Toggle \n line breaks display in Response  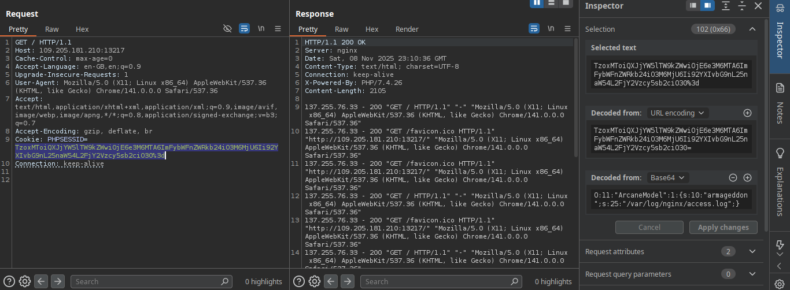point(551,28)
